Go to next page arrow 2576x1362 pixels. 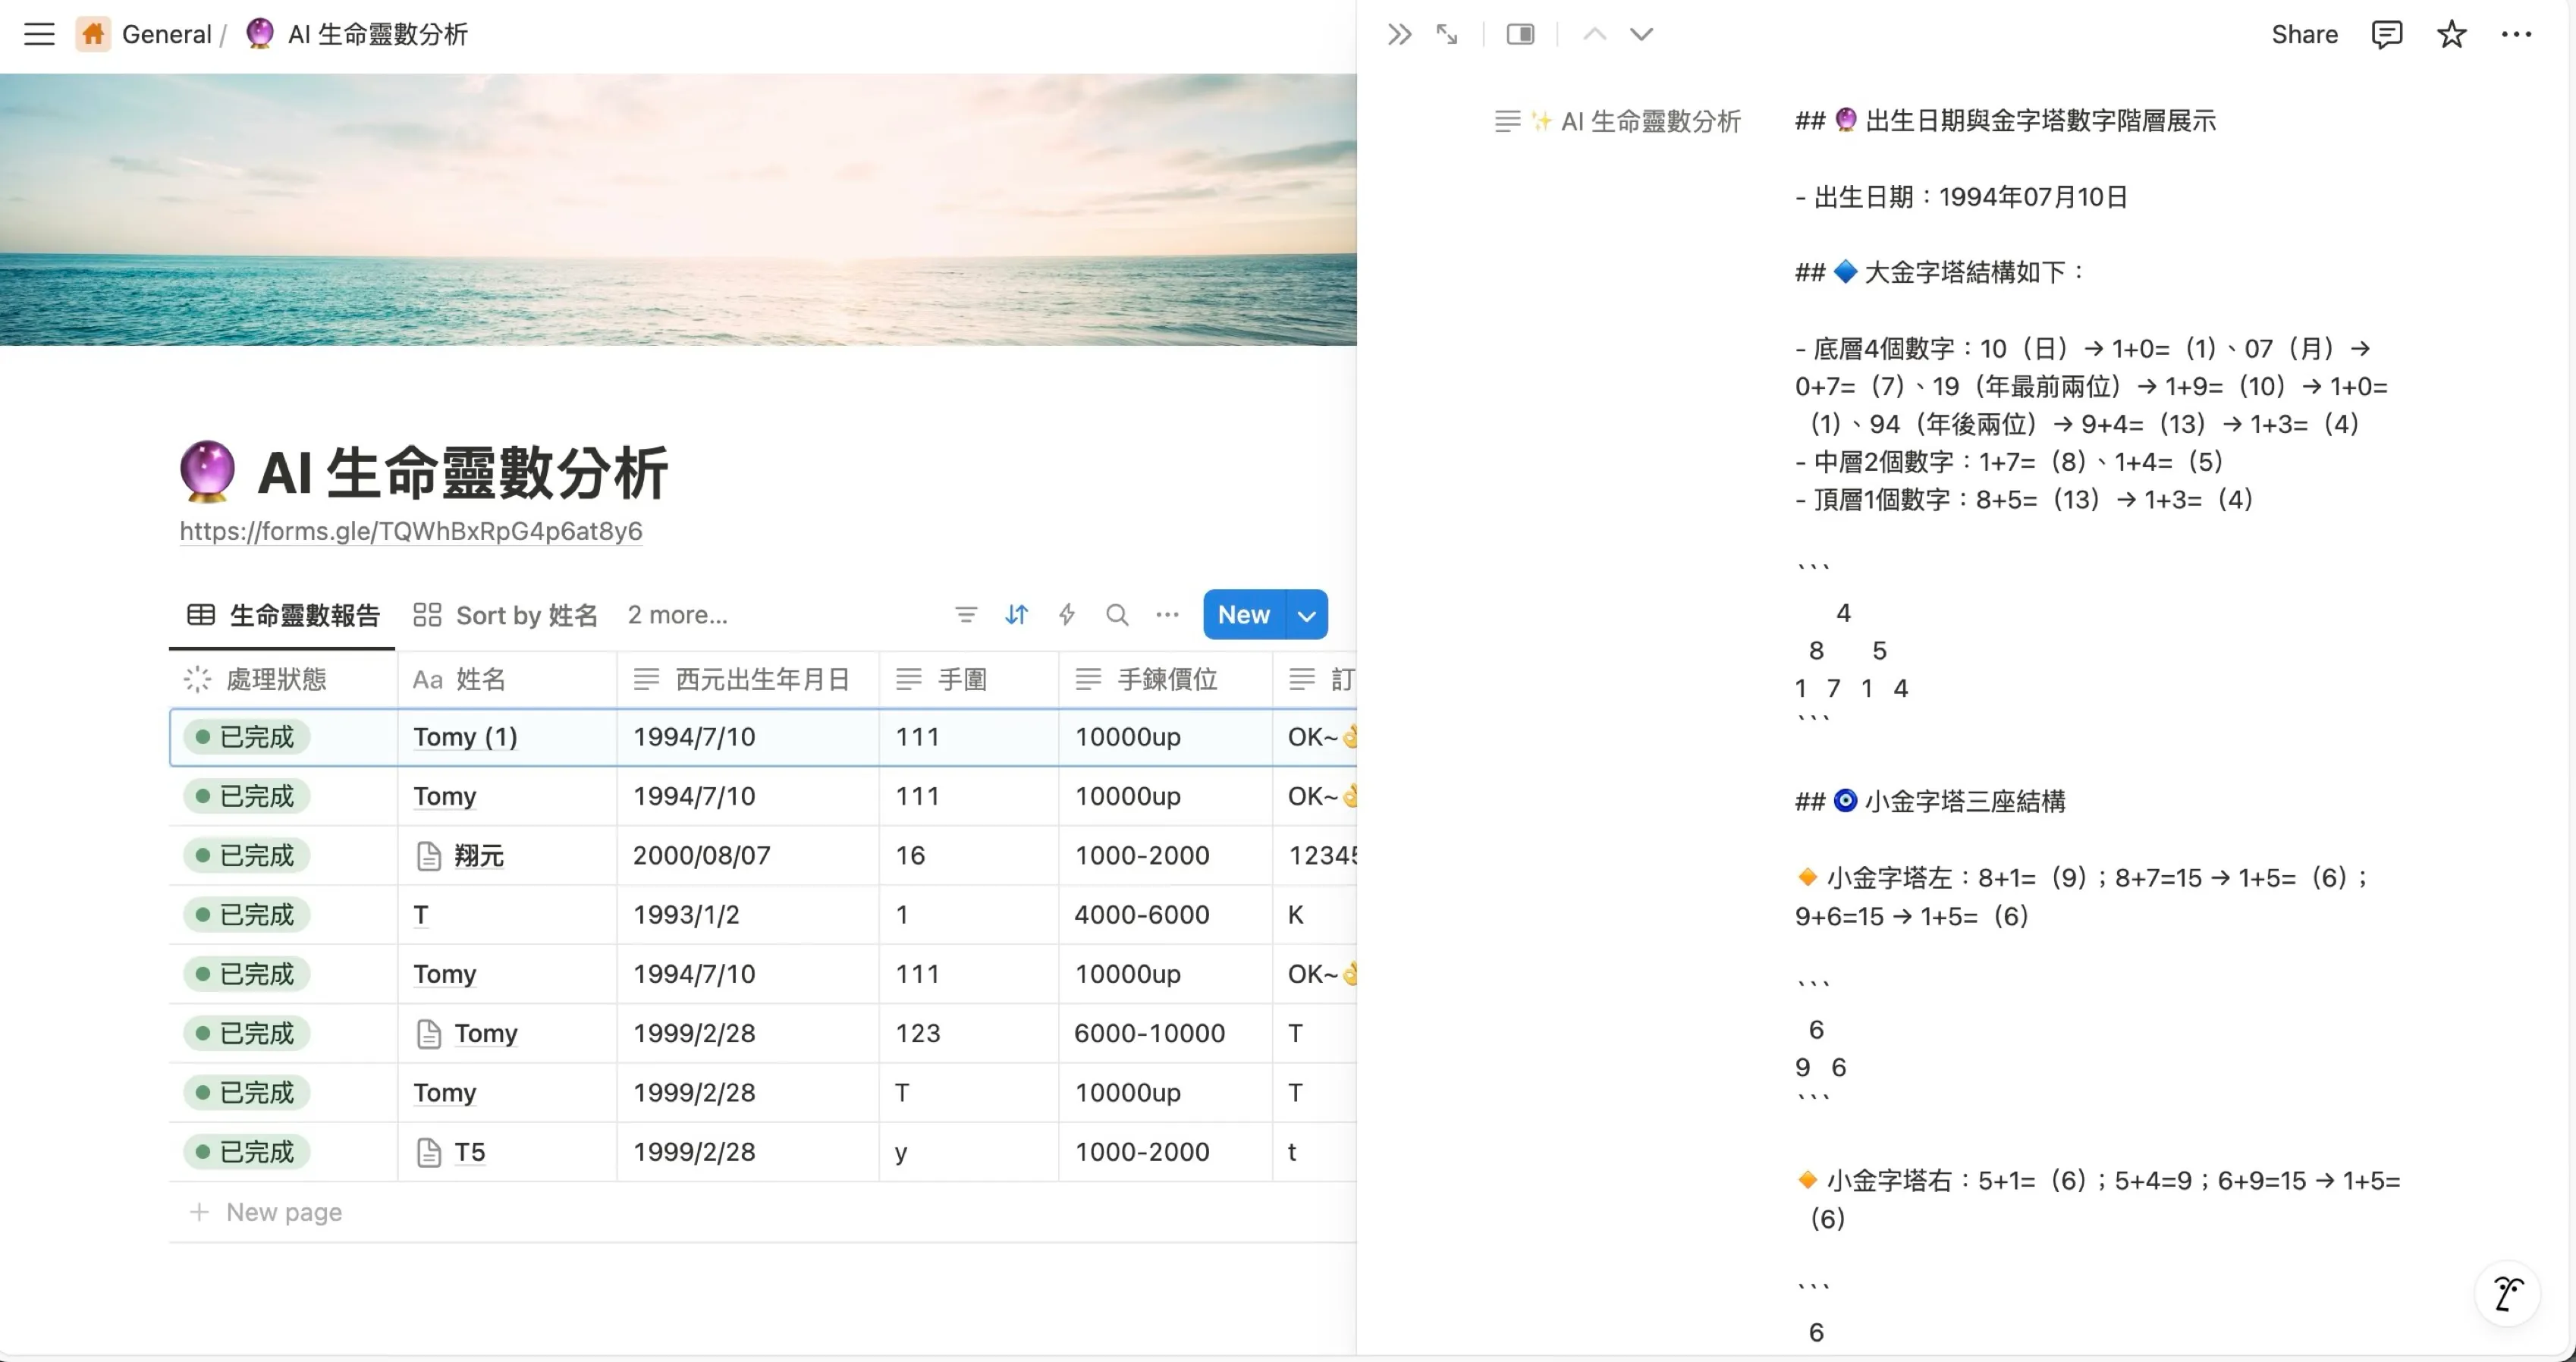1641,35
